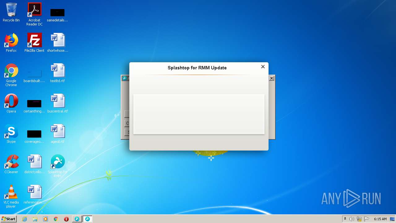Click the Start button
The width and height of the screenshot is (396, 223).
pyautogui.click(x=8, y=219)
